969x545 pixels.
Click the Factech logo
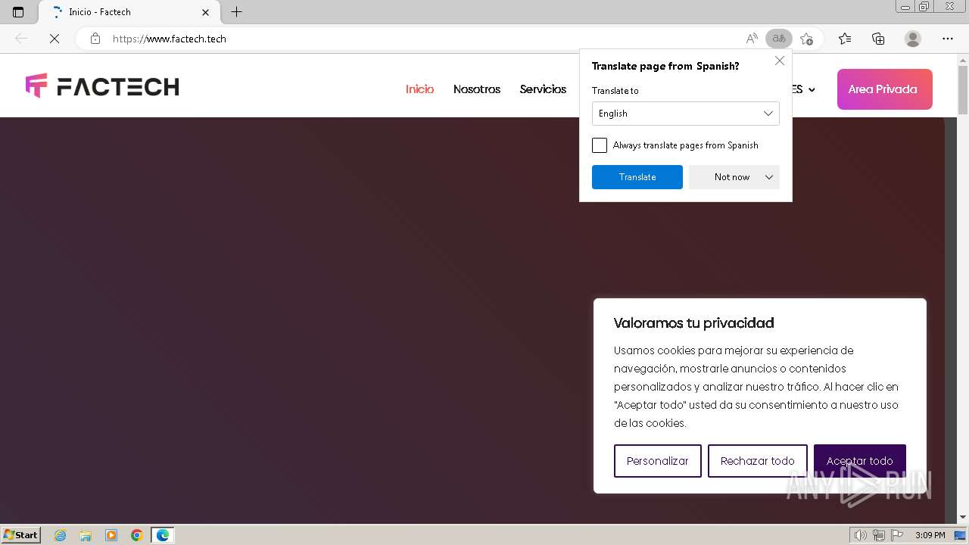(x=102, y=86)
